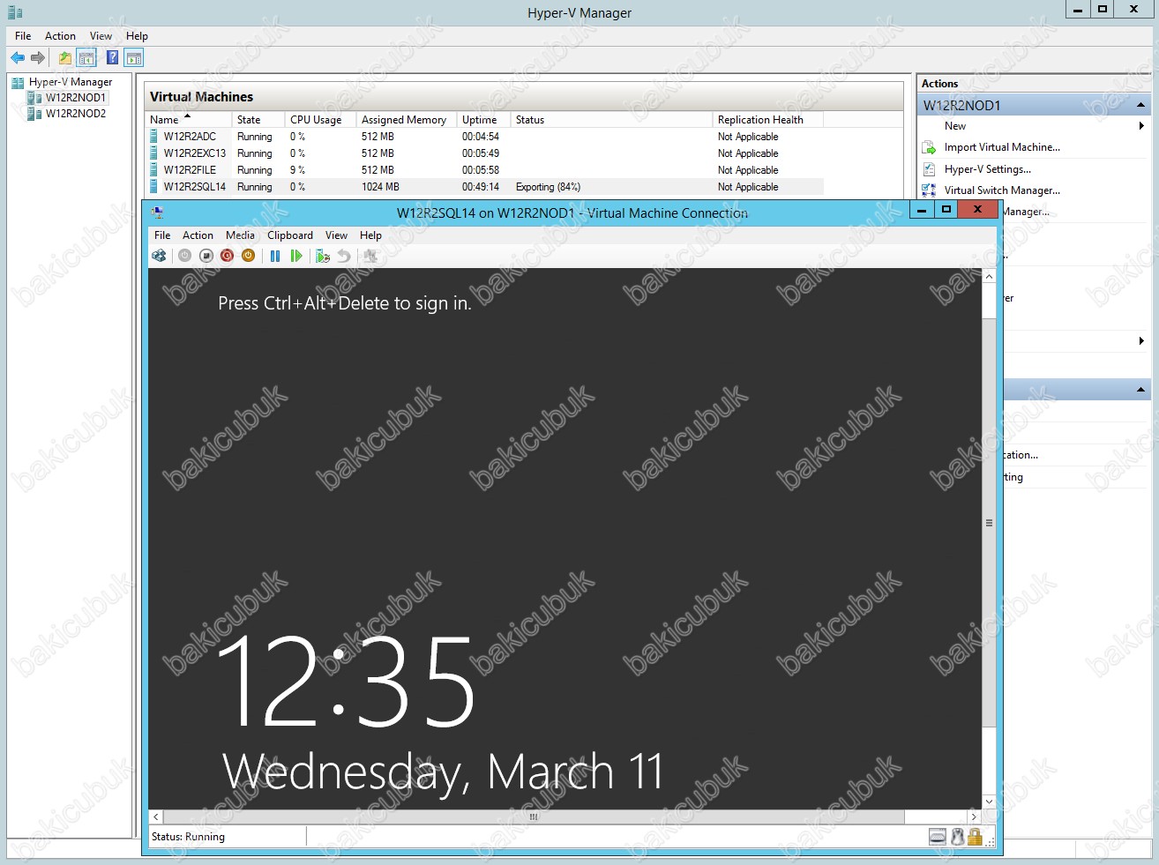Viewport: 1159px width, 865px height.
Task: Click the Checkpoint icon in VM Connection toolbar
Action: point(323,256)
